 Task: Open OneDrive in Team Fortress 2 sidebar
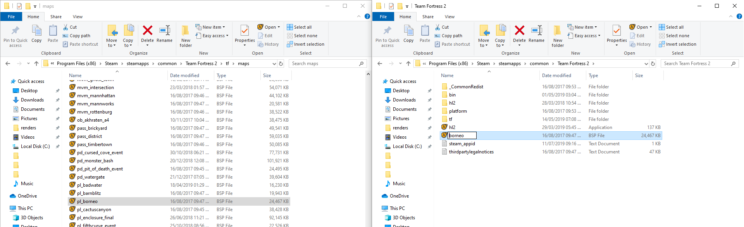click(x=399, y=196)
